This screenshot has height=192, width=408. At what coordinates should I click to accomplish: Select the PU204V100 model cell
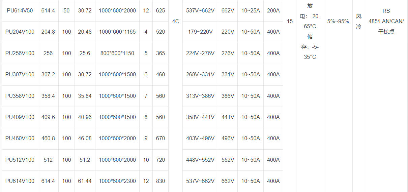click(x=20, y=32)
